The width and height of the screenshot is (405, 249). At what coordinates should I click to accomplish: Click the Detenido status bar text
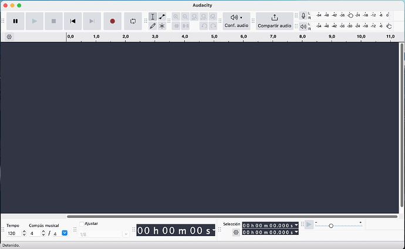coord(11,245)
